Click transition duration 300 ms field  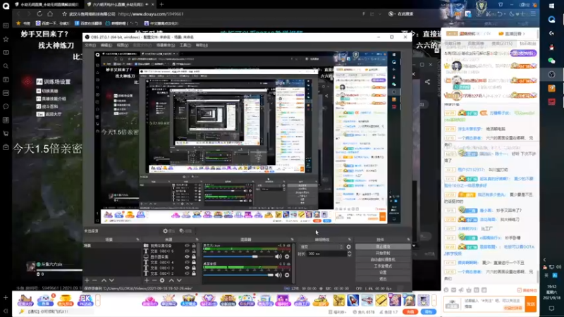[326, 254]
